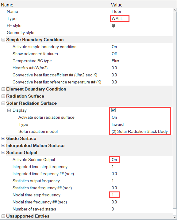
Task: Collapse the Surface Output section
Action: pyautogui.click(x=3, y=153)
